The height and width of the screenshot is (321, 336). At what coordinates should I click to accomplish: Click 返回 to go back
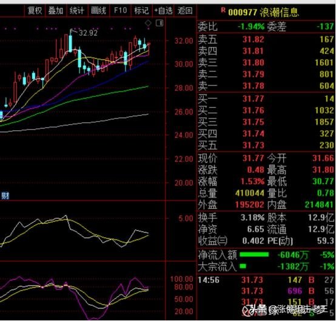point(185,10)
